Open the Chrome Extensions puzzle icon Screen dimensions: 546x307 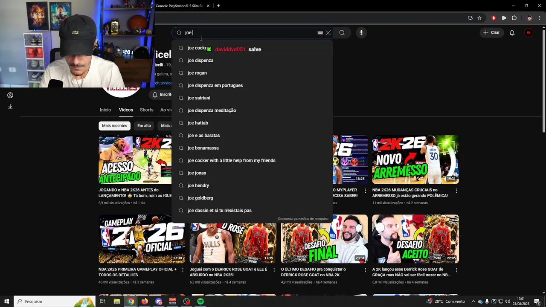coord(514,18)
